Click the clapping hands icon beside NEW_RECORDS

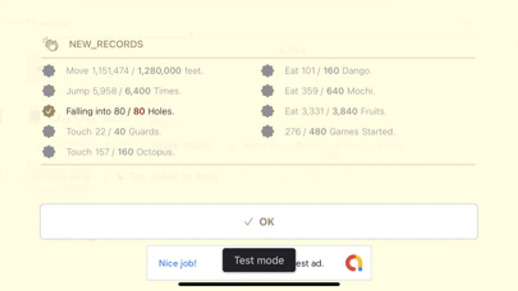point(51,44)
